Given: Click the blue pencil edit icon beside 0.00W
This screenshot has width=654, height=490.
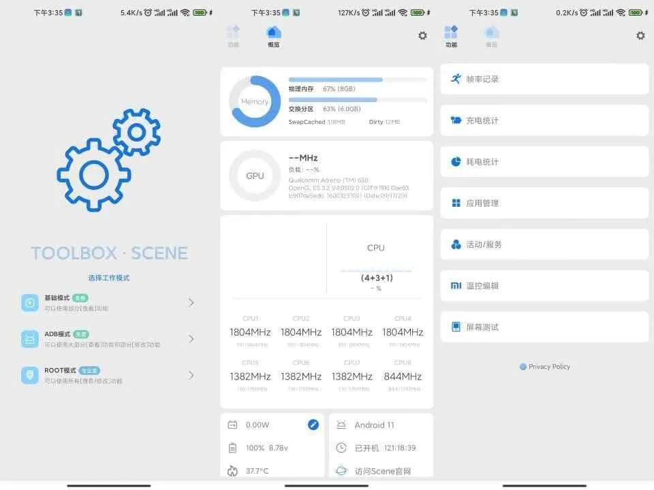Looking at the screenshot, I should [313, 425].
